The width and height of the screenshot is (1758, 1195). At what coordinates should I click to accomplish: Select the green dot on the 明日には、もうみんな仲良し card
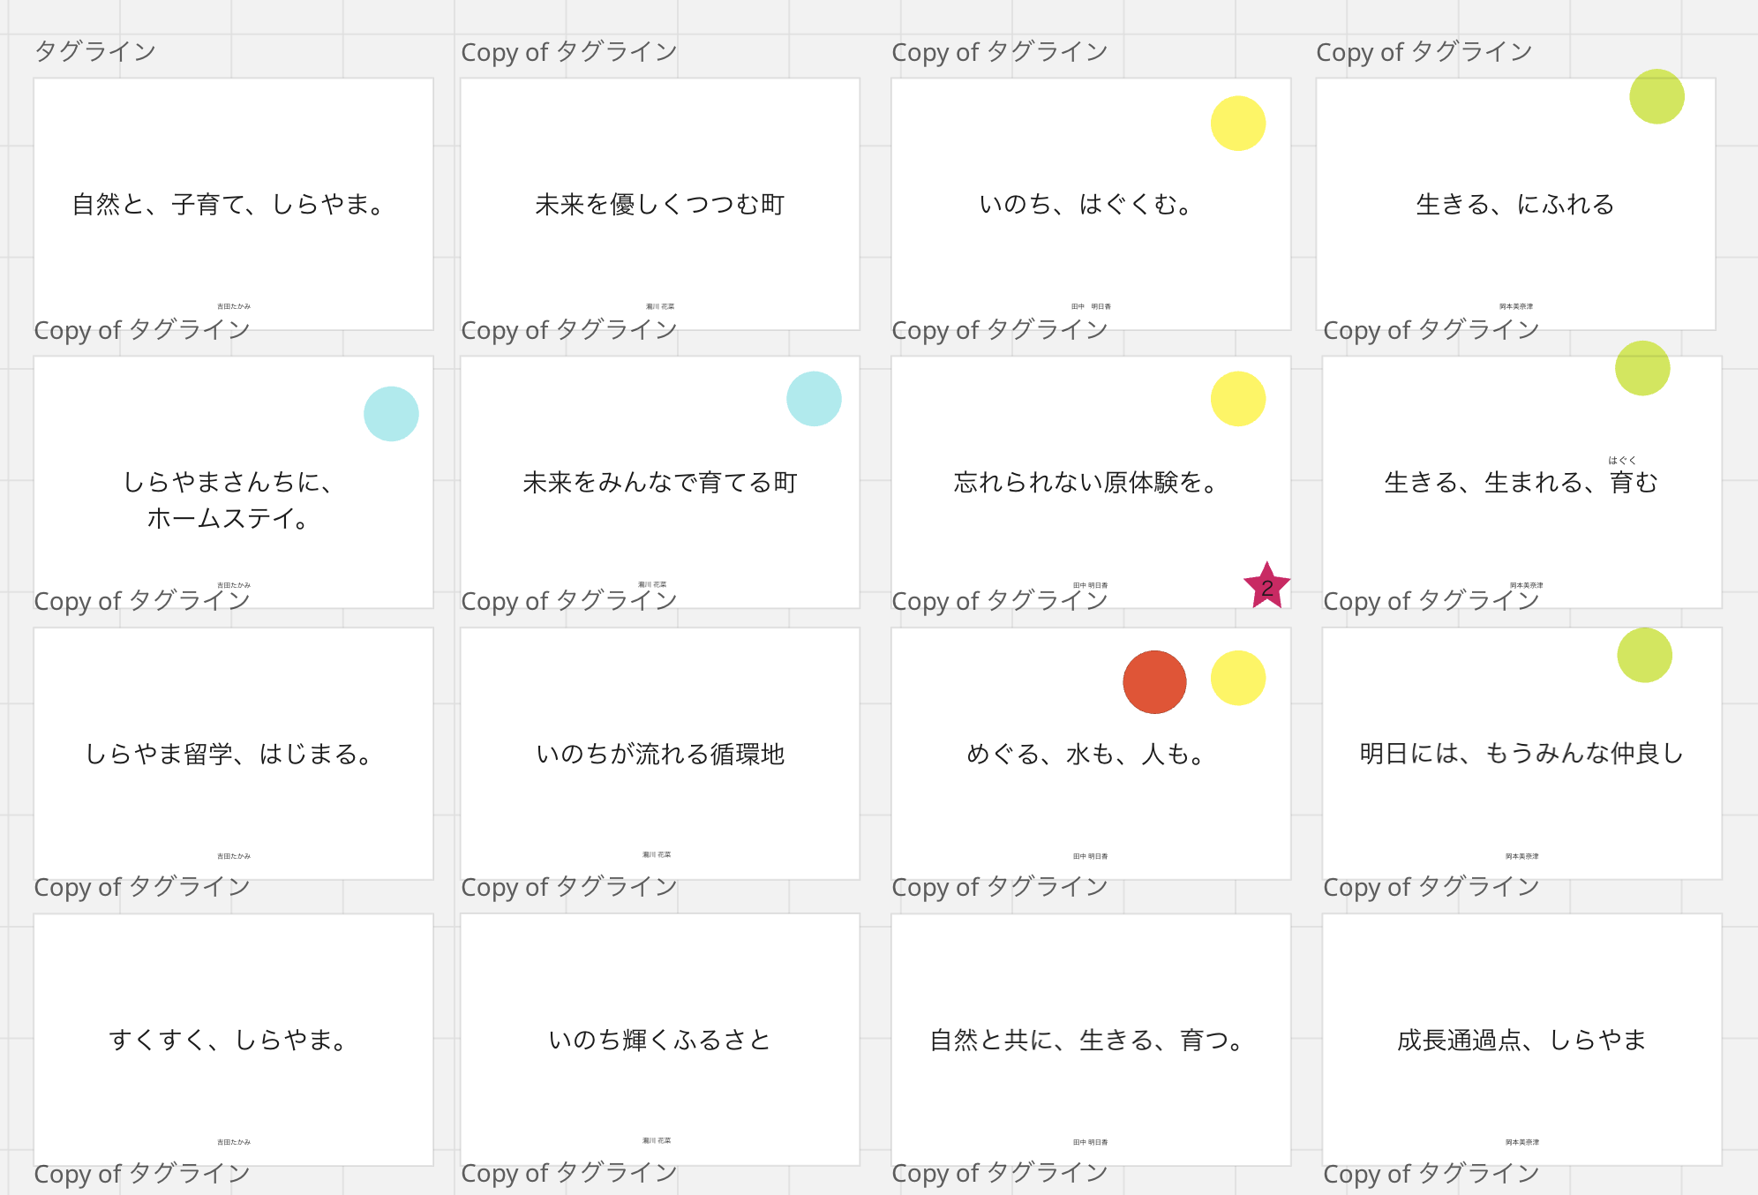pyautogui.click(x=1644, y=655)
